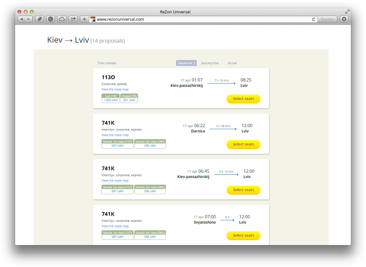Select seats for the 07:00 Svyatoshino train
The height and width of the screenshot is (267, 366).
click(243, 236)
